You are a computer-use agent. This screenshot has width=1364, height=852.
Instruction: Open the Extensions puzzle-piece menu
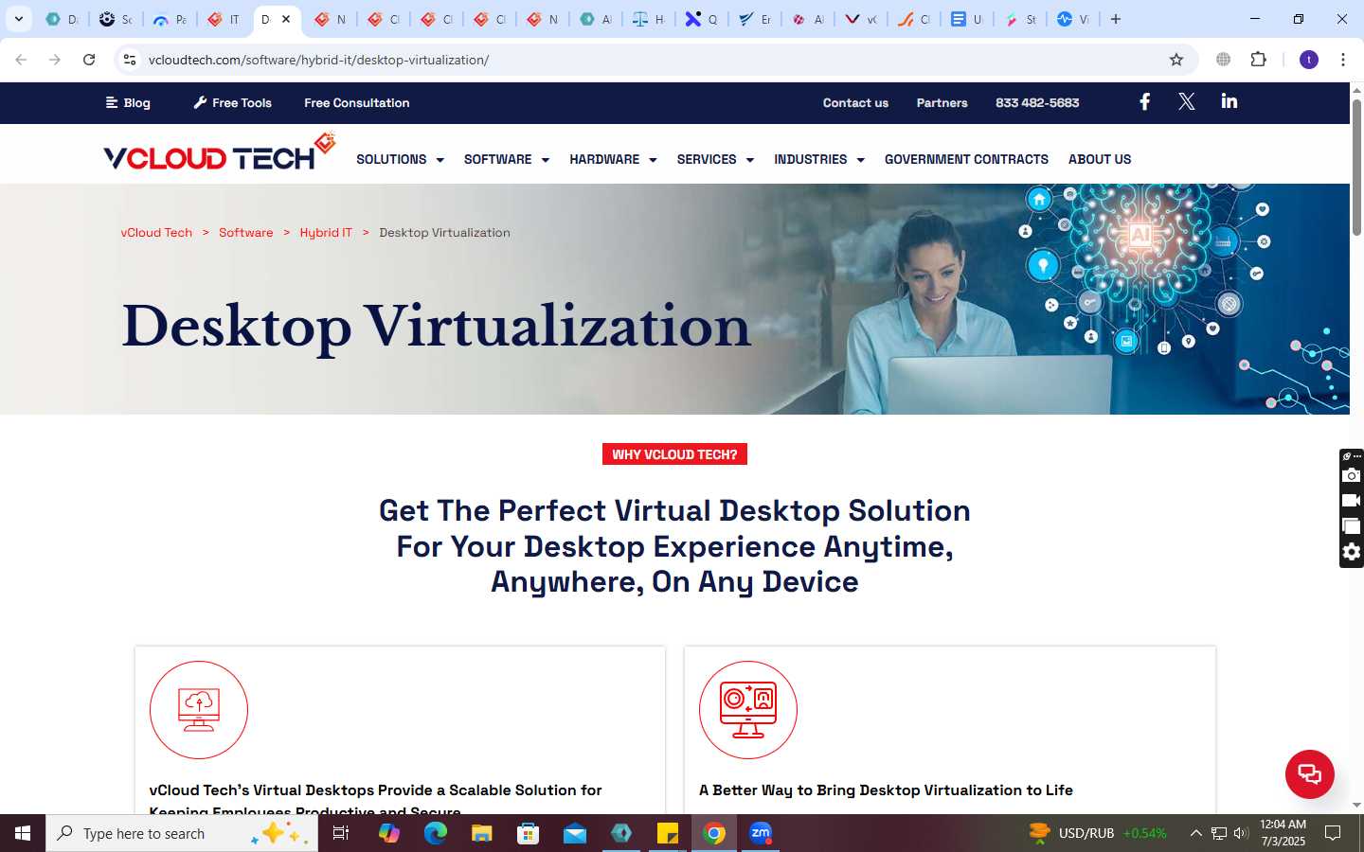[1258, 60]
